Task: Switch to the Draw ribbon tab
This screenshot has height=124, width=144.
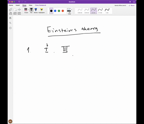Action: 24,5
